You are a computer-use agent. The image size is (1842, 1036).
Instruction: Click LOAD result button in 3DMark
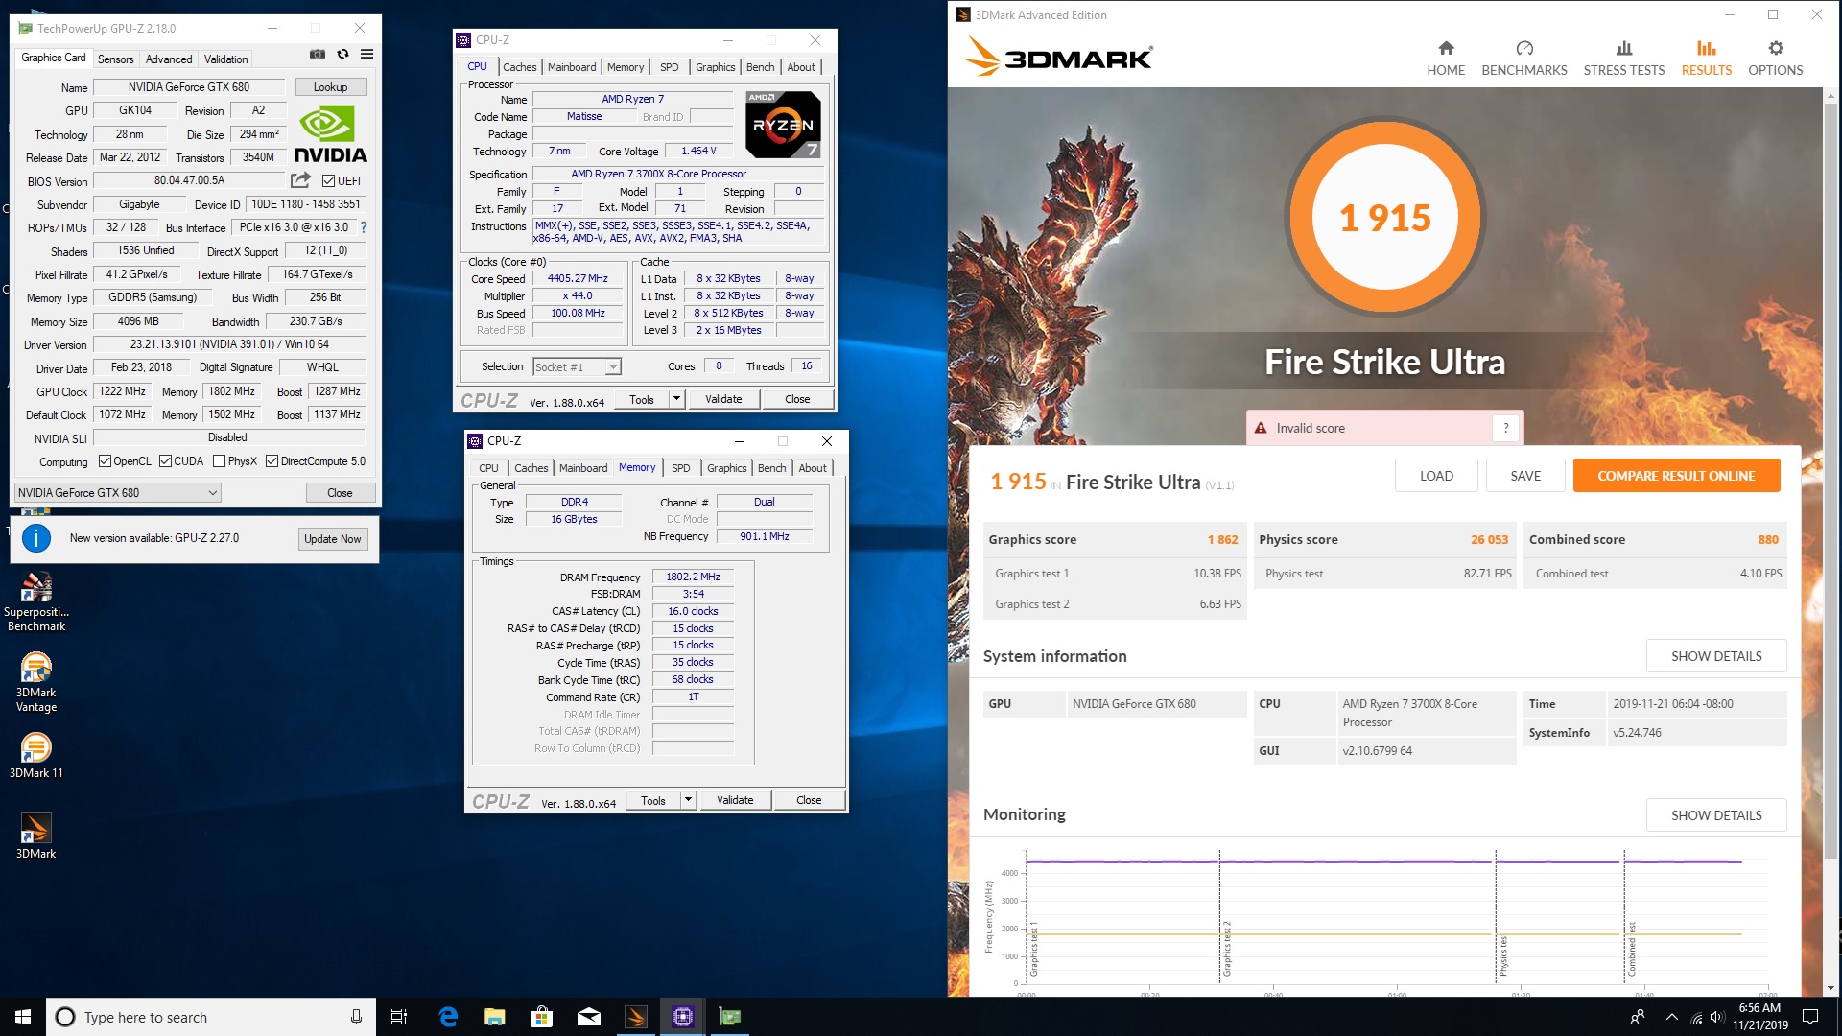coord(1436,476)
